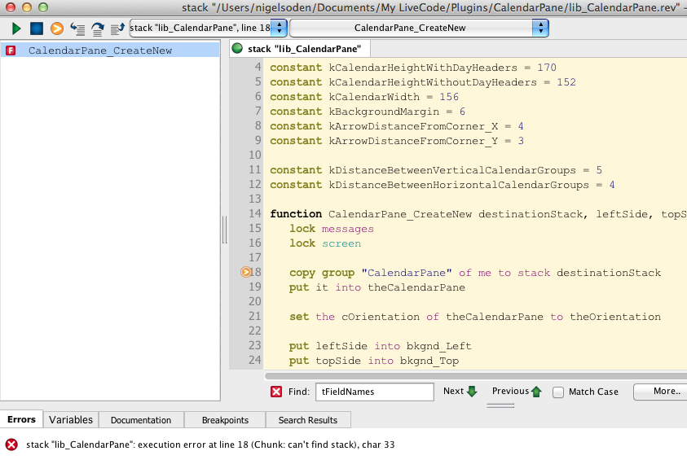The height and width of the screenshot is (473, 687).
Task: Click the orange Continue execution icon
Action: point(56,28)
